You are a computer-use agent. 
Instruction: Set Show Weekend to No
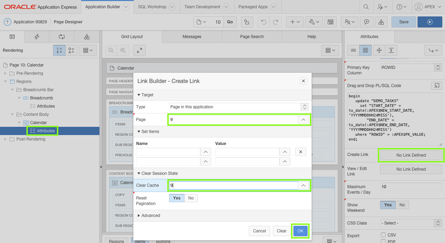[x=402, y=205]
